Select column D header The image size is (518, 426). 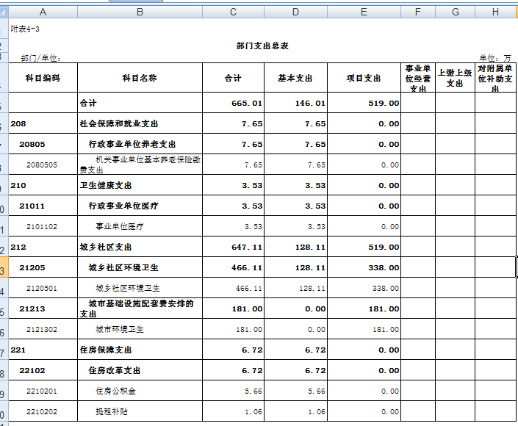click(x=295, y=12)
